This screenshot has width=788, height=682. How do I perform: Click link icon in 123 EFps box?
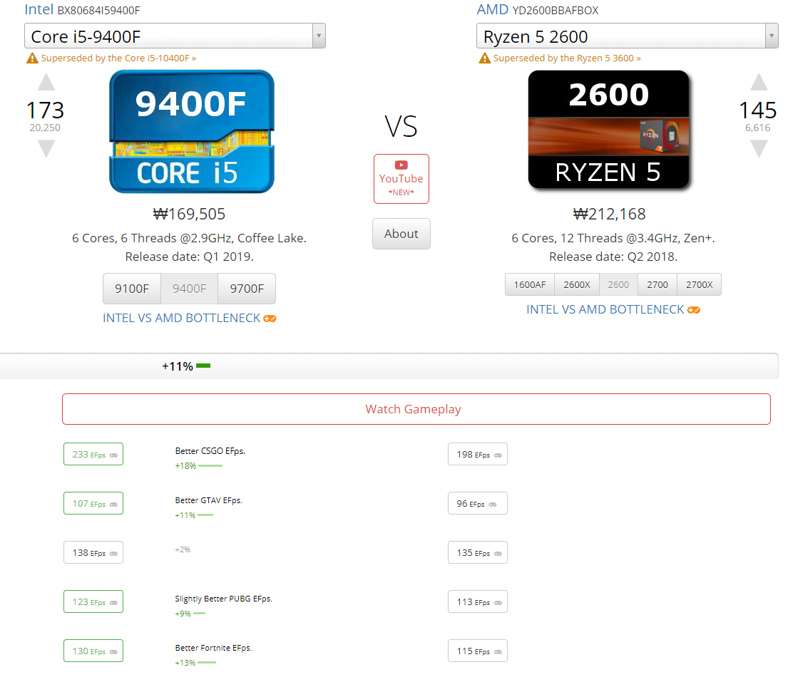tap(113, 603)
